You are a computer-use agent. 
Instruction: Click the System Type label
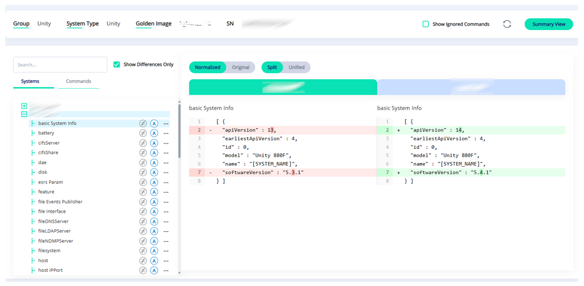point(83,24)
